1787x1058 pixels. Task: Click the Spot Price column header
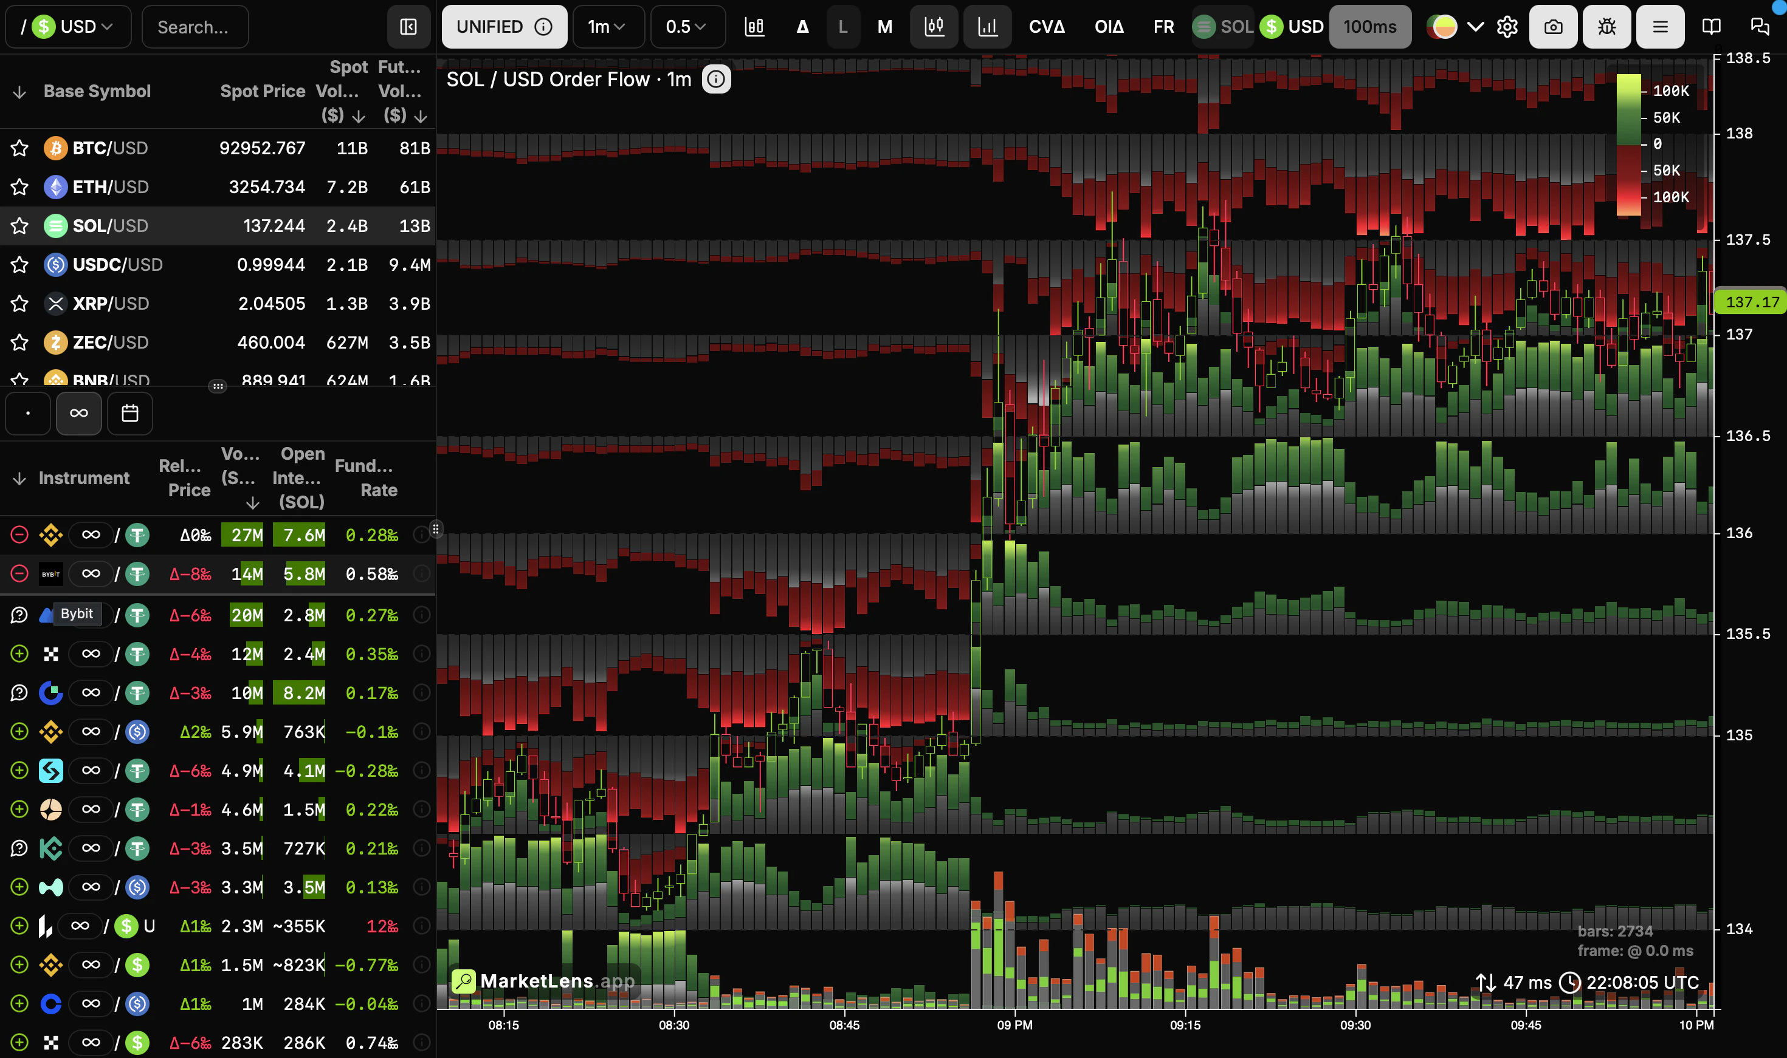263,91
